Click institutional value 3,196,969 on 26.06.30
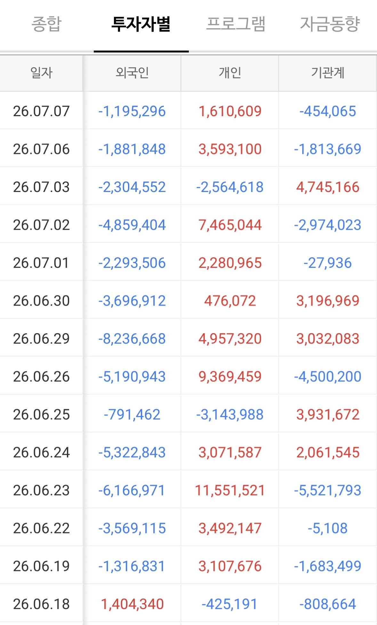 coord(328,301)
